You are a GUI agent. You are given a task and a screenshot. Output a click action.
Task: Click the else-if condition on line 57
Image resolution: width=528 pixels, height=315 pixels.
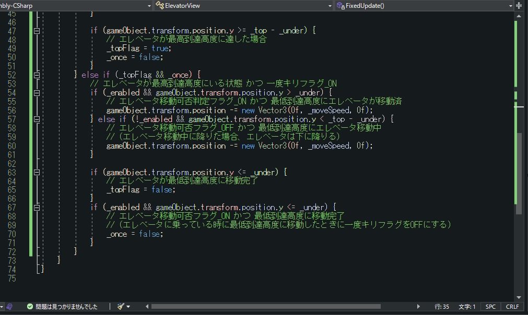click(x=241, y=119)
